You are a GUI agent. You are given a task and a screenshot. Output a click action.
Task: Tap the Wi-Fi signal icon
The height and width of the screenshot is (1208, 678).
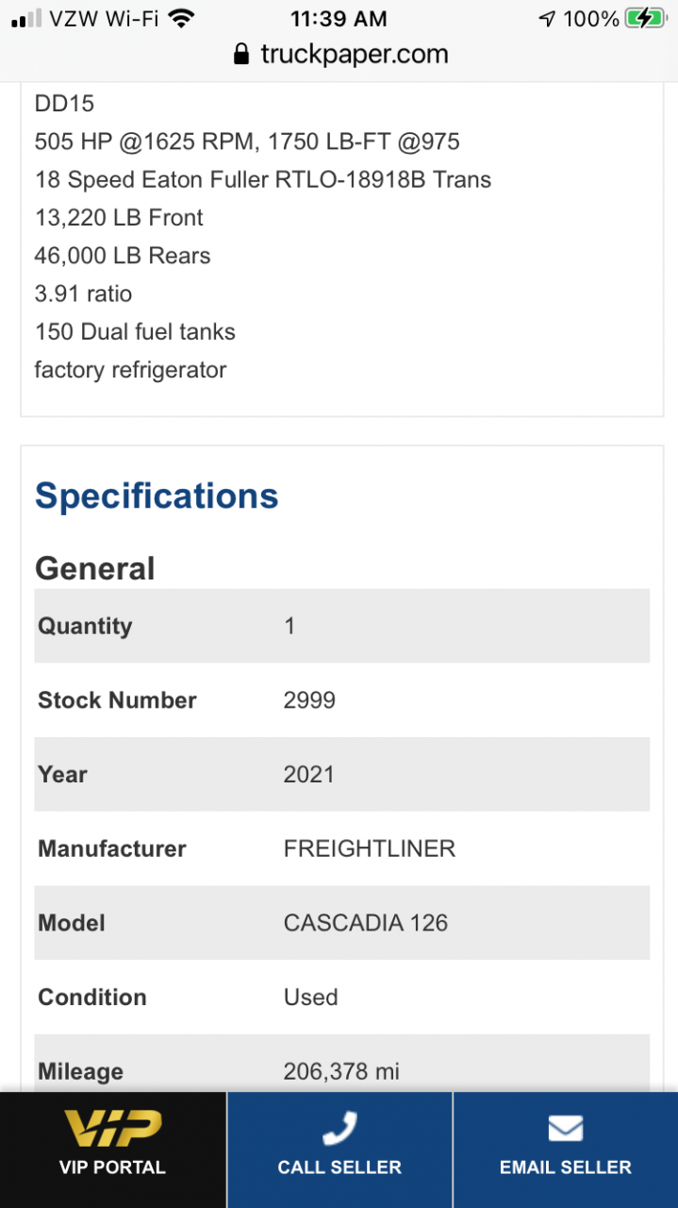click(x=181, y=18)
